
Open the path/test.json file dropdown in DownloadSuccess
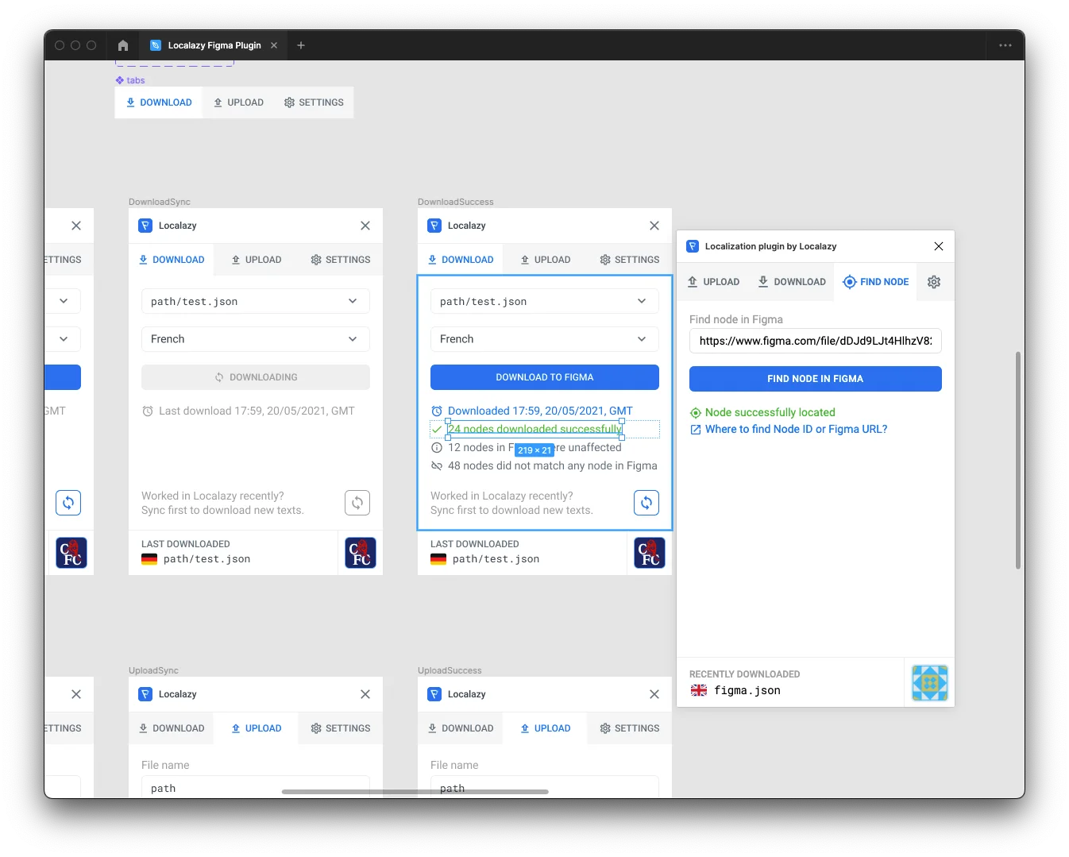coord(544,301)
